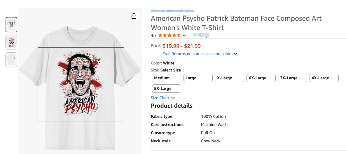This screenshot has width=346, height=154.
Task: Pick the 4X-Large size option
Action: (324, 78)
